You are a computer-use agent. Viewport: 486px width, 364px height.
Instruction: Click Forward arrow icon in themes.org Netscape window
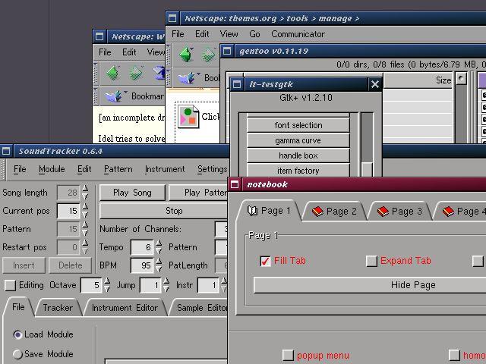(x=209, y=55)
